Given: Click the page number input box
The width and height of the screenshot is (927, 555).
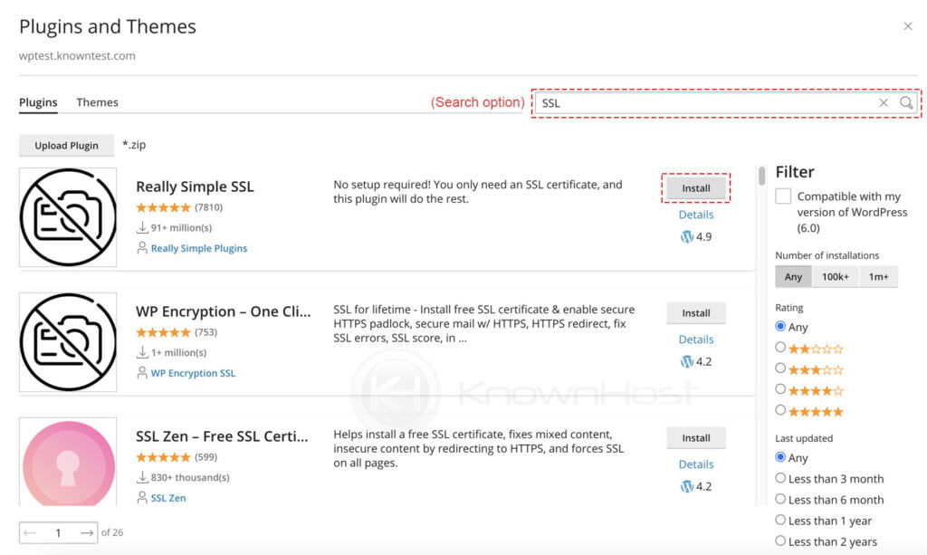Looking at the screenshot, I should coord(58,533).
